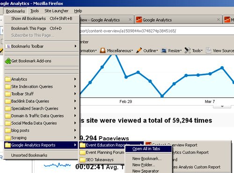Select Show All Bookmarks entry
Viewport: 234px width, 173px height.
42,19
